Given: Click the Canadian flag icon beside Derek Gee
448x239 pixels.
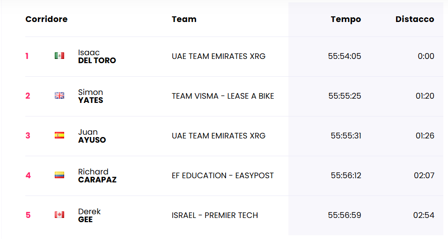Looking at the screenshot, I should 59,214.
